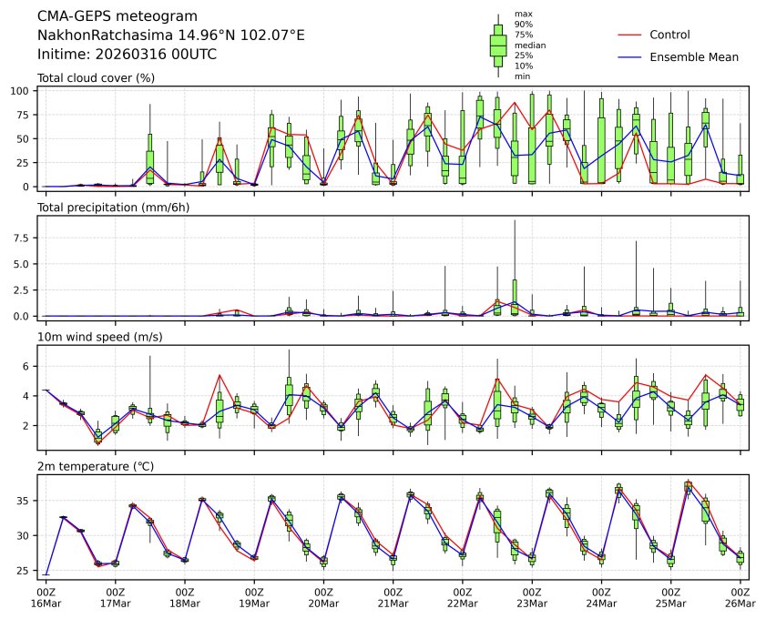Viewport: 766px width, 619px height.
Task: Select the Ensemble Mean legend label
Action: point(694,56)
